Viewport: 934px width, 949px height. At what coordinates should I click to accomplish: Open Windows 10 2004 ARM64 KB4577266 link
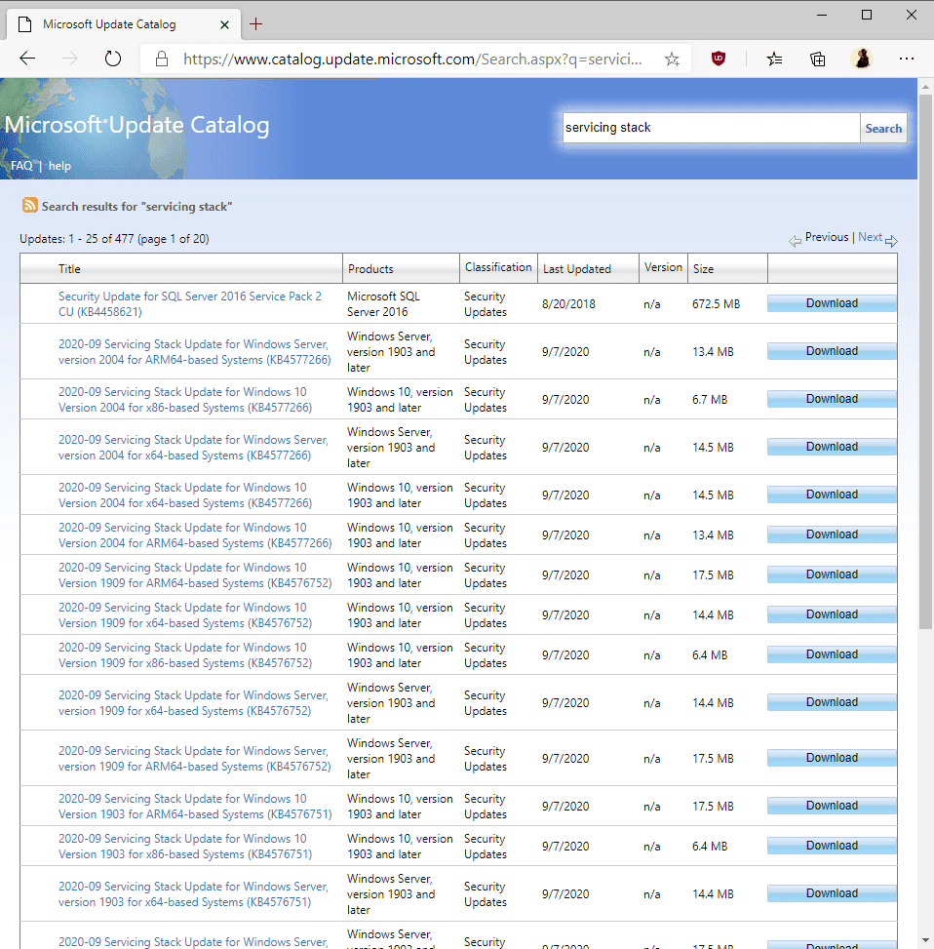coord(195,535)
